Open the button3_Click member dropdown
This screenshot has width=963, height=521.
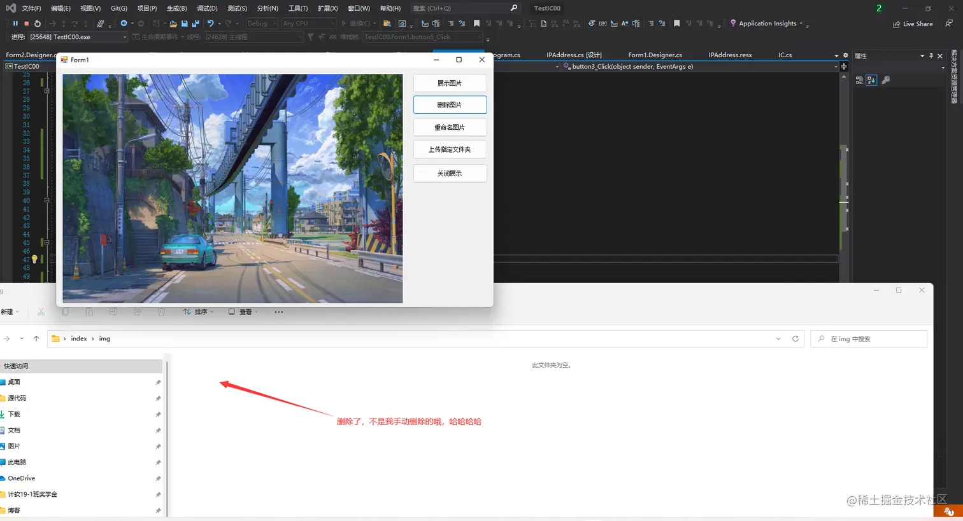[x=699, y=66]
